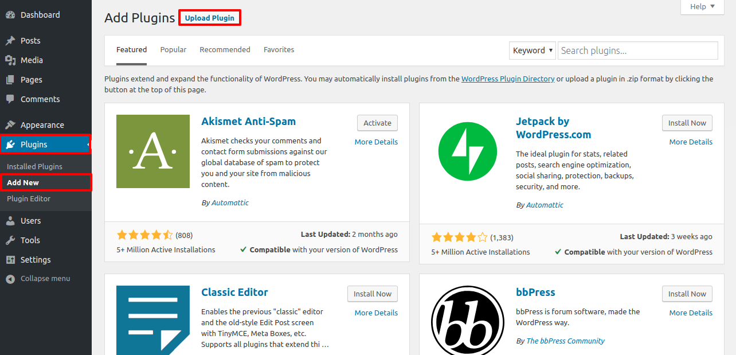The image size is (736, 355).
Task: Click the Tools wrench icon
Action: [10, 240]
